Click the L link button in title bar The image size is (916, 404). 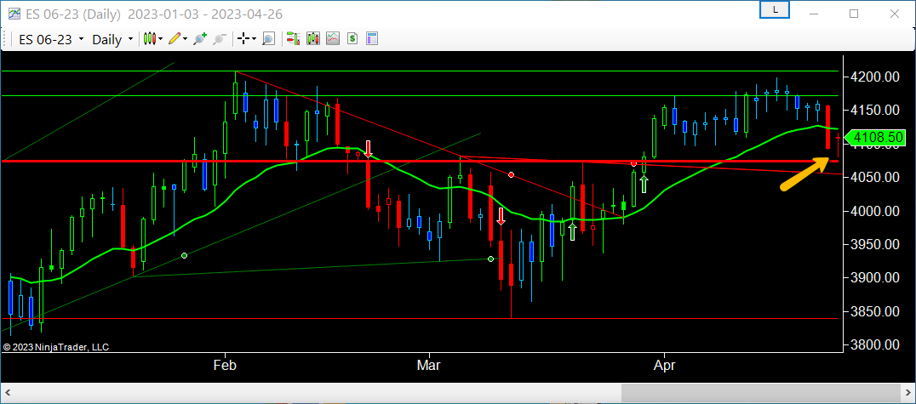pos(775,10)
